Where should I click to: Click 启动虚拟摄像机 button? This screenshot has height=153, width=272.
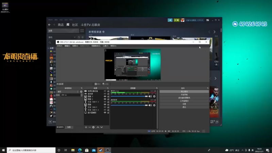pyautogui.click(x=184, y=98)
